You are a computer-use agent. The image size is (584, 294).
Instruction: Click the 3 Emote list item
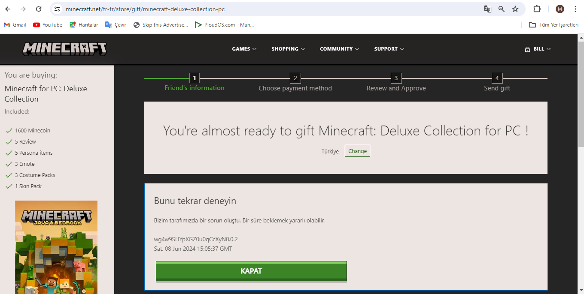tap(25, 164)
